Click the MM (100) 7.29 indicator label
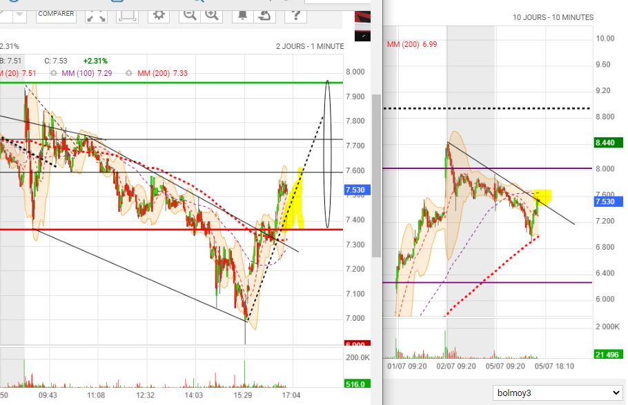This screenshot has width=628, height=405. click(x=87, y=73)
